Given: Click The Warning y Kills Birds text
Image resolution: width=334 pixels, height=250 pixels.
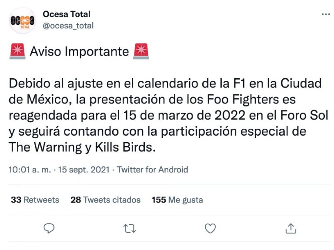Looking at the screenshot, I should [82, 147].
